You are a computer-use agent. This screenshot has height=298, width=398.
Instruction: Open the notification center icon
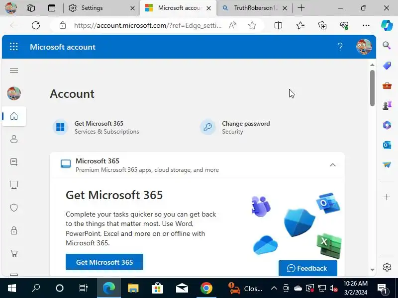click(382, 288)
